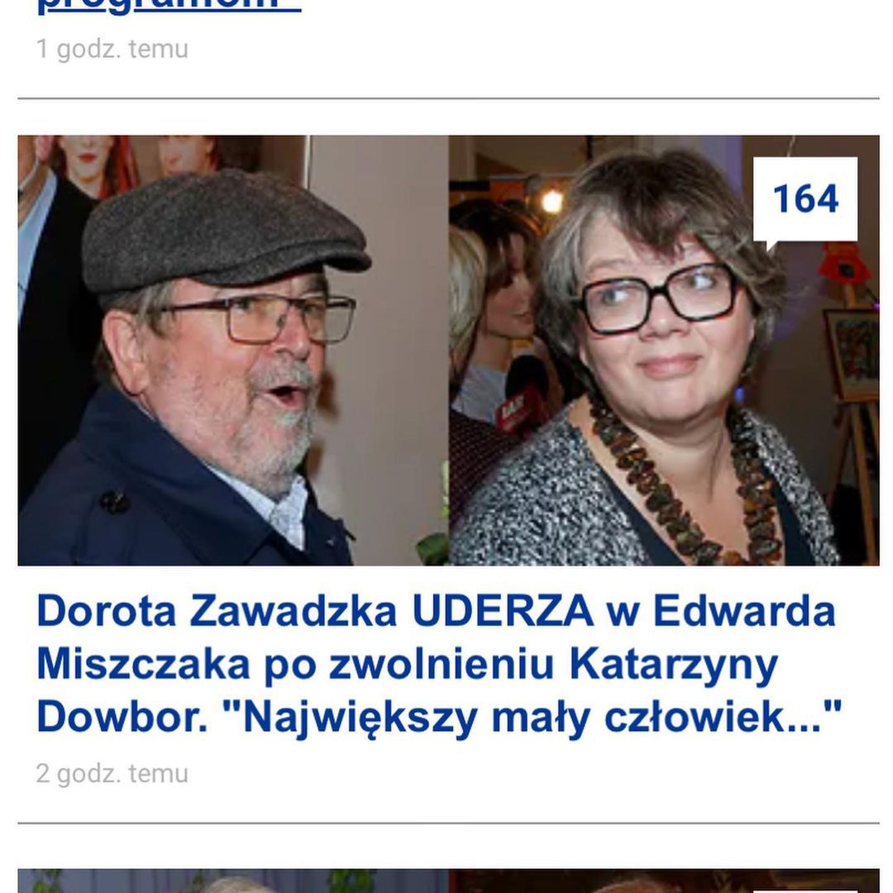Open the Dorota Zawadzka headline article
This screenshot has width=893, height=893.
point(438,663)
